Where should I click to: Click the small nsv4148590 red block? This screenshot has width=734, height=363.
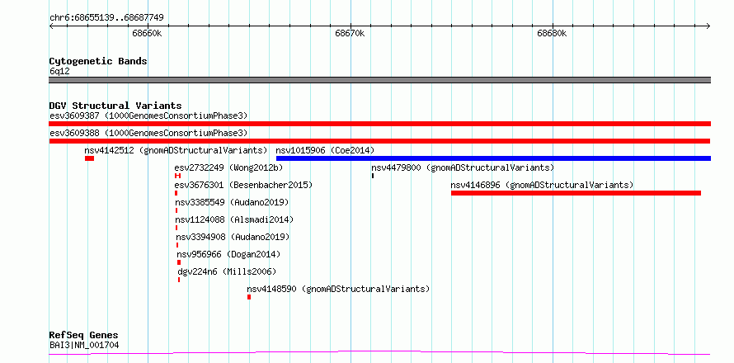click(x=249, y=297)
